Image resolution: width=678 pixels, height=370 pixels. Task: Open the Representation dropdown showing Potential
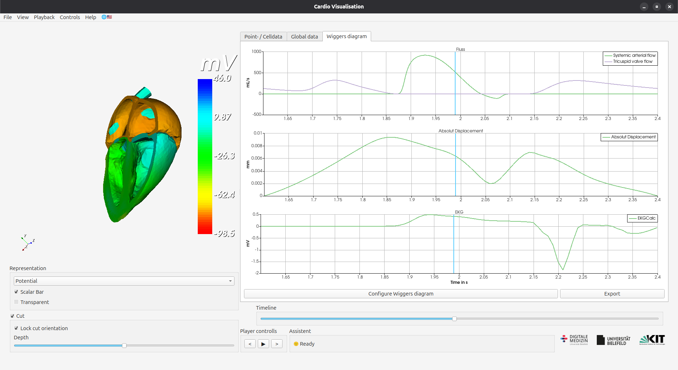pos(124,281)
